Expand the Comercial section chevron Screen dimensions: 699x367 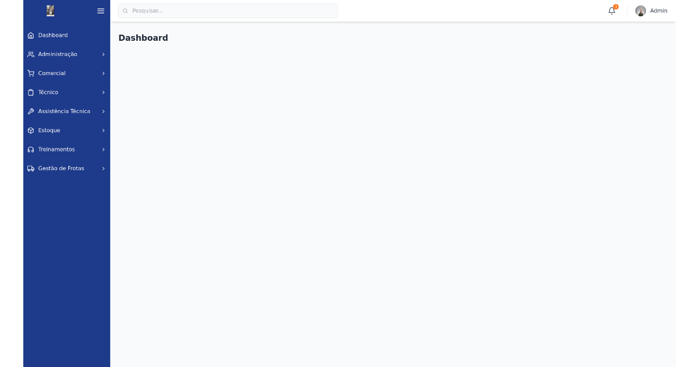103,73
